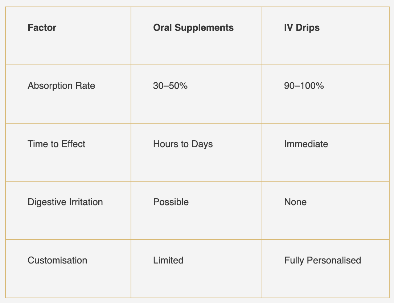
Task: Select the Limited cell
Action: [168, 260]
